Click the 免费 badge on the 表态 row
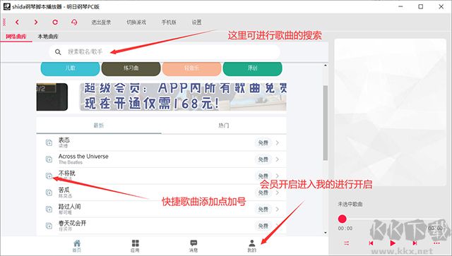Viewport: 452px width, 256px height. pos(263,142)
